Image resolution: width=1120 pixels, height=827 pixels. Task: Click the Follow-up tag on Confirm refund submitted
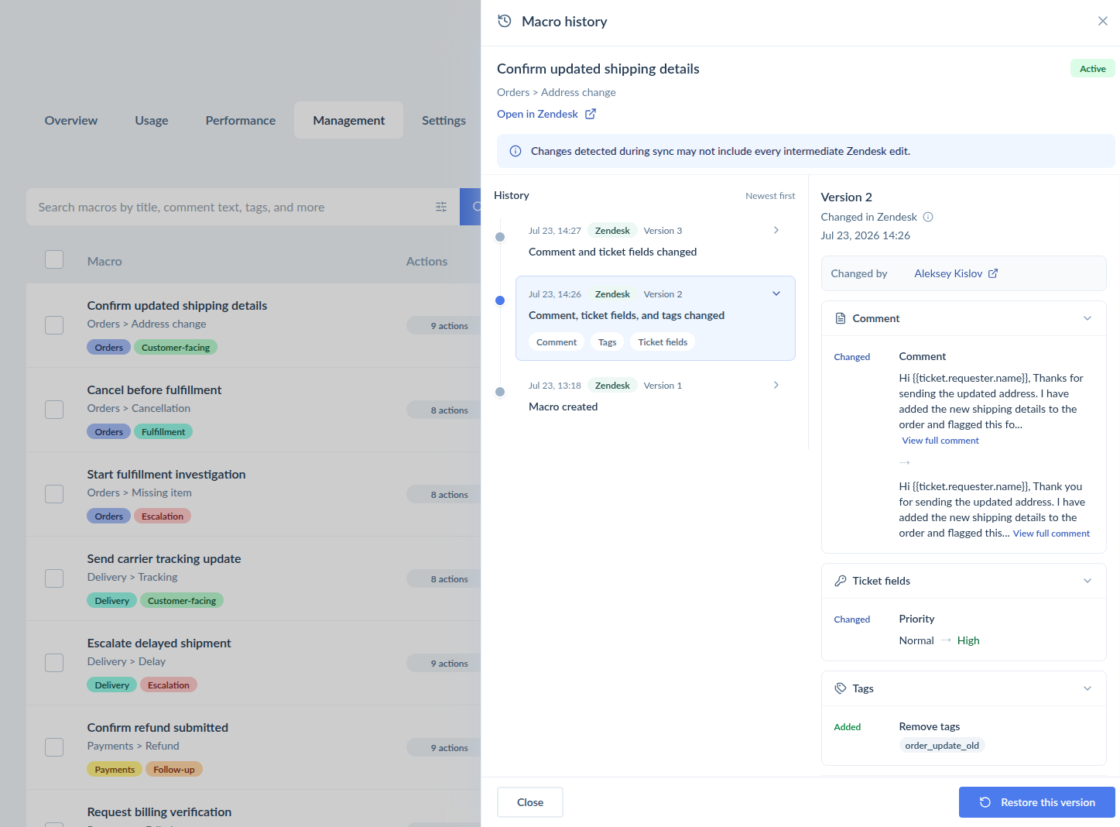174,770
